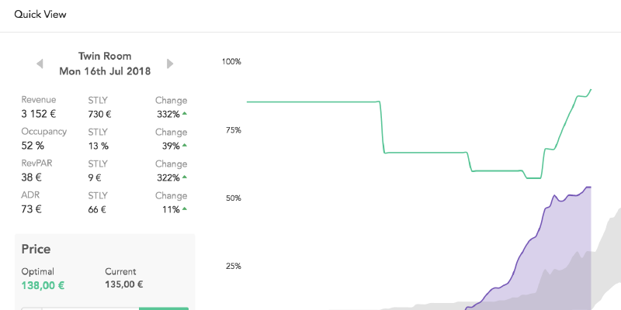
Task: Focus the price input field under Optimal
Action: coord(91,308)
